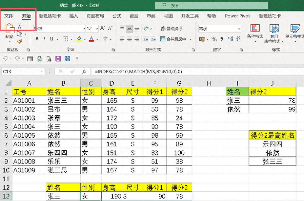
Task: Apply the comma thousands separator style
Action: pyautogui.click(x=222, y=39)
